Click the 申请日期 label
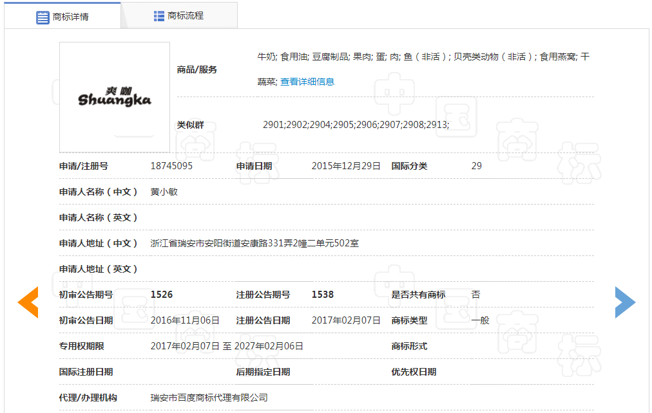The width and height of the screenshot is (652, 413). pyautogui.click(x=254, y=166)
